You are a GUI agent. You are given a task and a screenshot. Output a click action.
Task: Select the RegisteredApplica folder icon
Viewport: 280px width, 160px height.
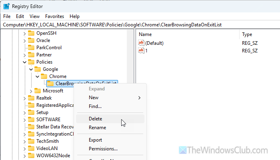[31, 105]
